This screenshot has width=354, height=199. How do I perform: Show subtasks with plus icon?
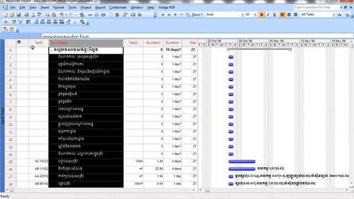point(175,15)
